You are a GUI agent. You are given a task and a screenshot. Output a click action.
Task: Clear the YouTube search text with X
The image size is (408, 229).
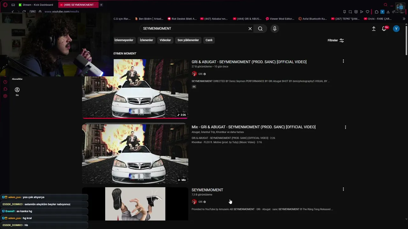click(x=250, y=29)
